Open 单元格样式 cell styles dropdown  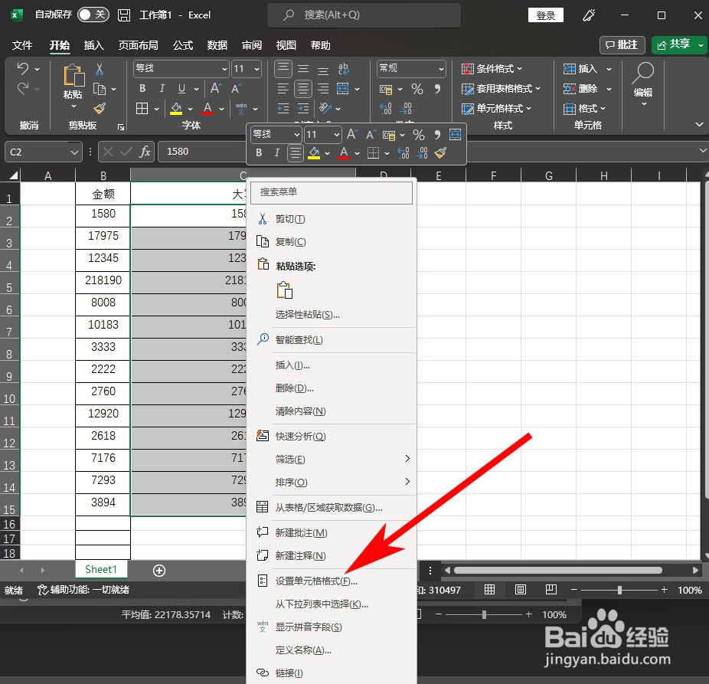point(496,109)
